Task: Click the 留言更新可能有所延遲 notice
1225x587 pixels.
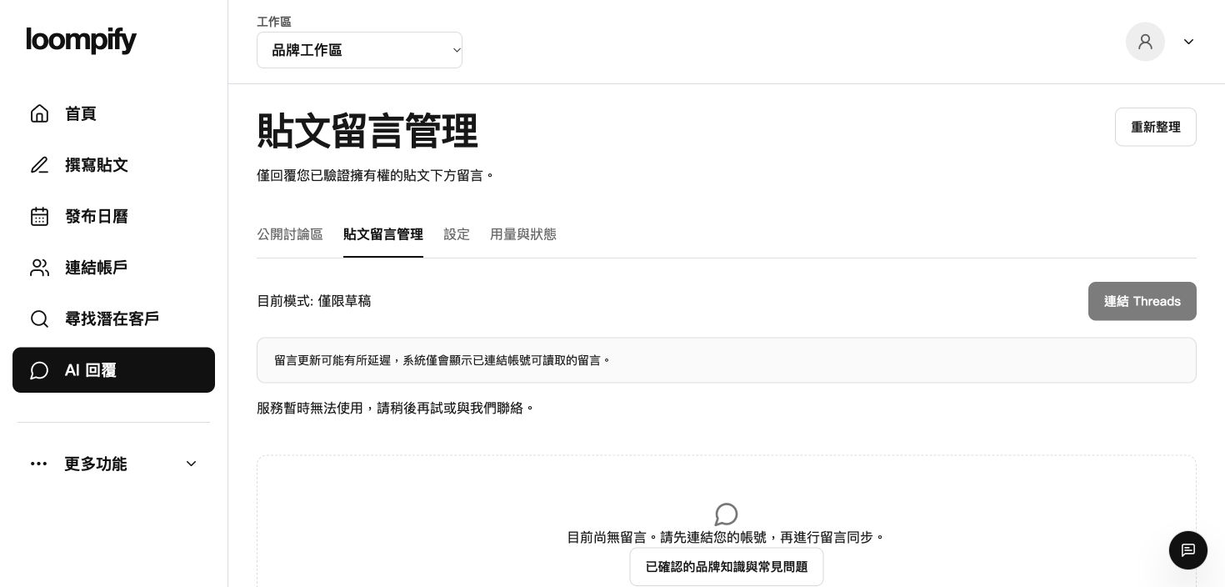Action: (727, 360)
